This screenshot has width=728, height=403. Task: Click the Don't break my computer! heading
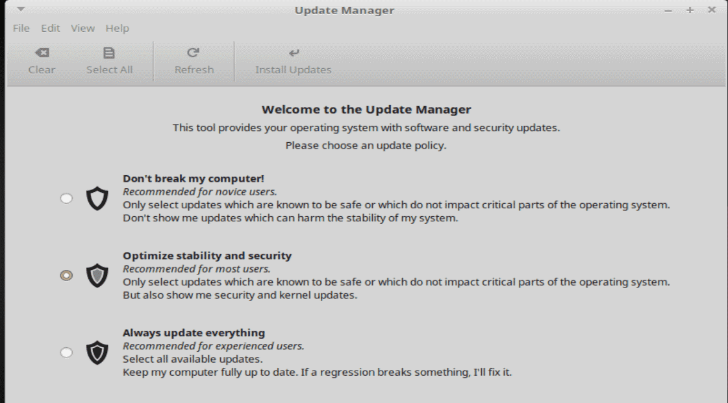coord(193,178)
